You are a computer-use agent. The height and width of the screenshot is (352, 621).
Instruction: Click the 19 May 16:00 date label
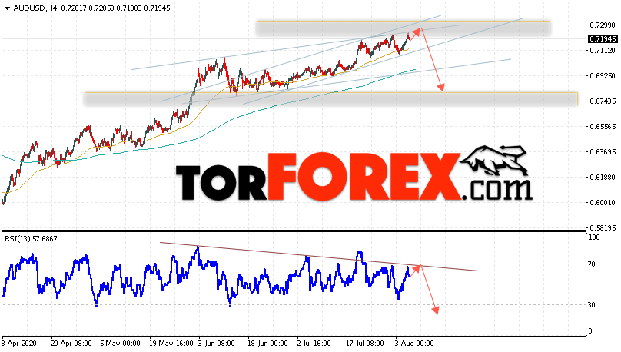coord(171,344)
